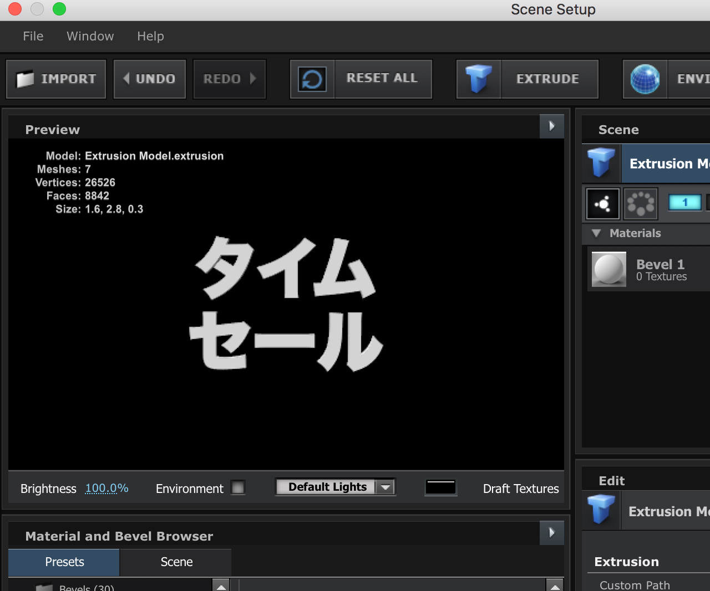Select the dotted circle multi-material icon
This screenshot has height=591, width=710.
point(640,204)
